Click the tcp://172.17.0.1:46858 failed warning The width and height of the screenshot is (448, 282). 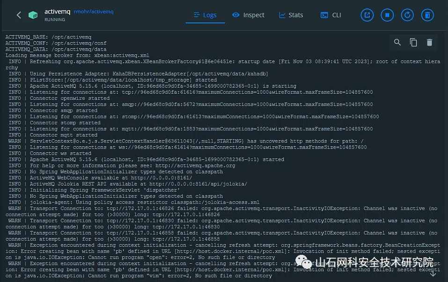point(222,236)
